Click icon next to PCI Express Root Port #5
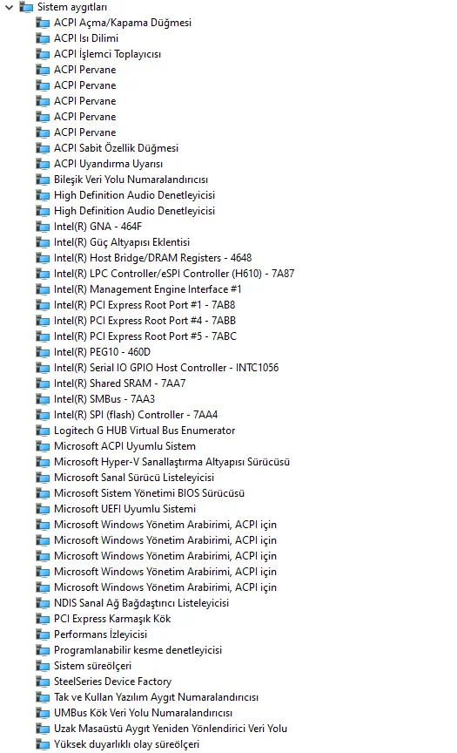This screenshot has height=753, width=457. (x=44, y=336)
